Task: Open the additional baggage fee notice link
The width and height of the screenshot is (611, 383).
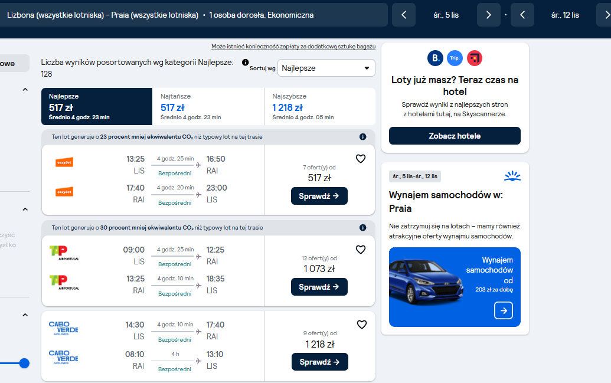Action: (x=293, y=47)
